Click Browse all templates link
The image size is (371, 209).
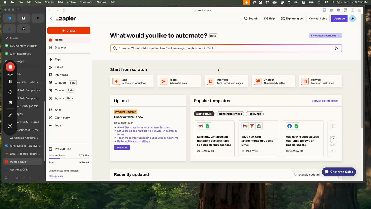(x=325, y=101)
